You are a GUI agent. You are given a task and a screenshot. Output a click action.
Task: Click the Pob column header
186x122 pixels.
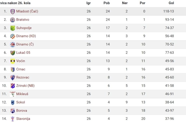106,3
